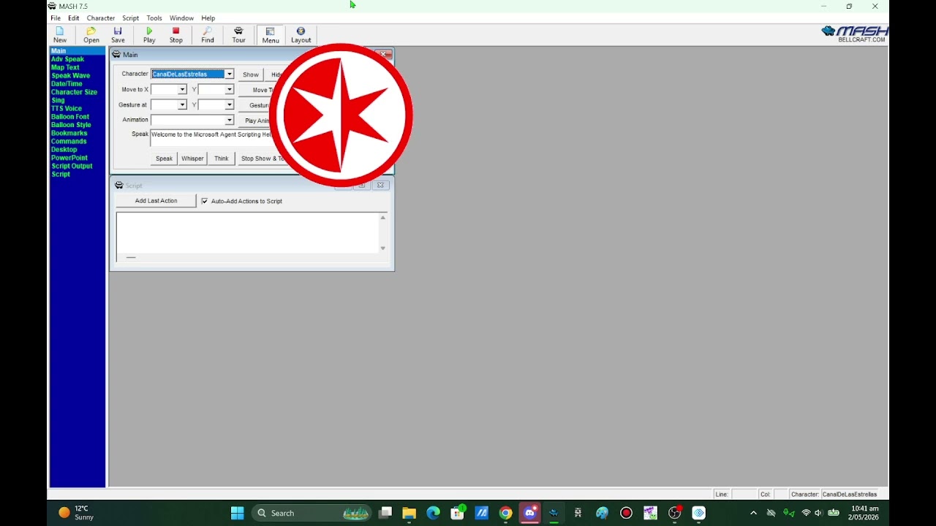Expand the Character dropdown

[229, 74]
